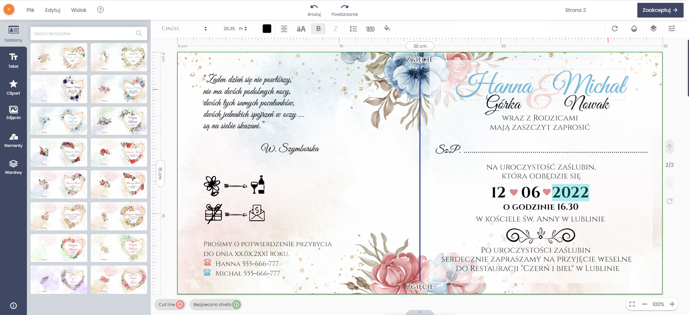Open the Tekst panel
The image size is (689, 315).
pyautogui.click(x=13, y=61)
